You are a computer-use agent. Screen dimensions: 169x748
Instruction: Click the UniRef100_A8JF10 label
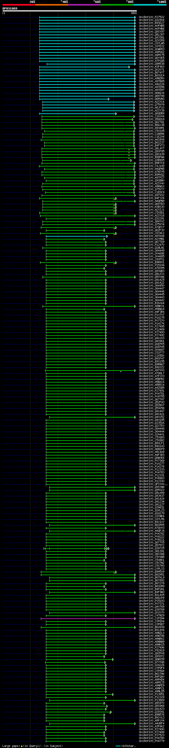point(151,108)
